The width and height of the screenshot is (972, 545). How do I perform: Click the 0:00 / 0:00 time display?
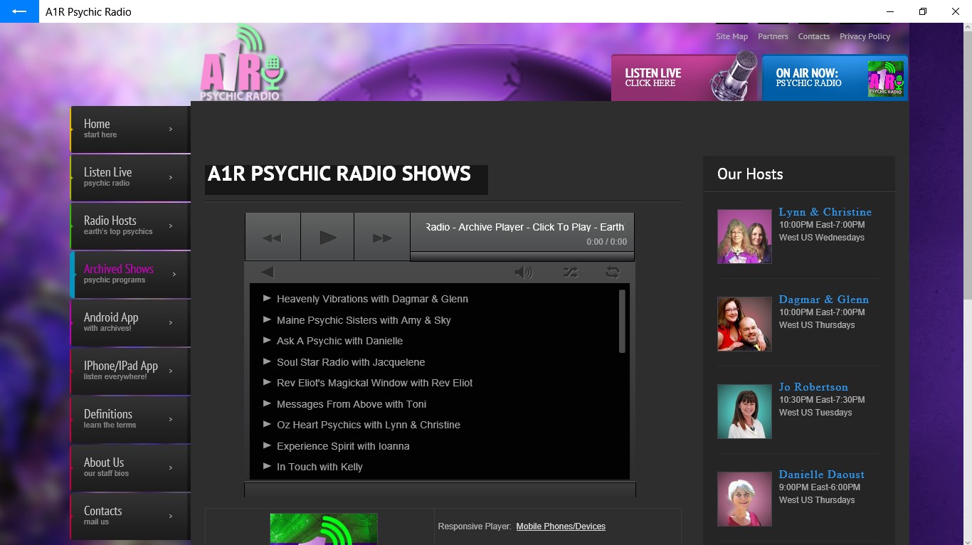point(606,242)
